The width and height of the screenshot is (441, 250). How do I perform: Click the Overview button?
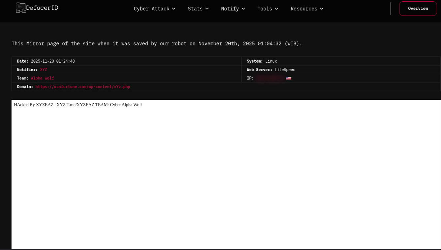418,9
